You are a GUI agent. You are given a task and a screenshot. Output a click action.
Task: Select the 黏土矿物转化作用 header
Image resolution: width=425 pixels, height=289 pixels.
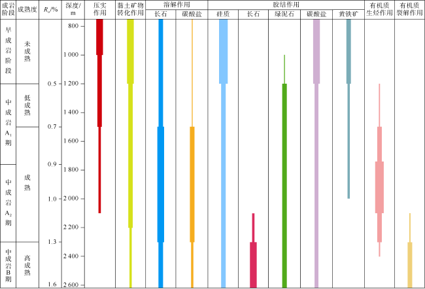tap(130, 10)
